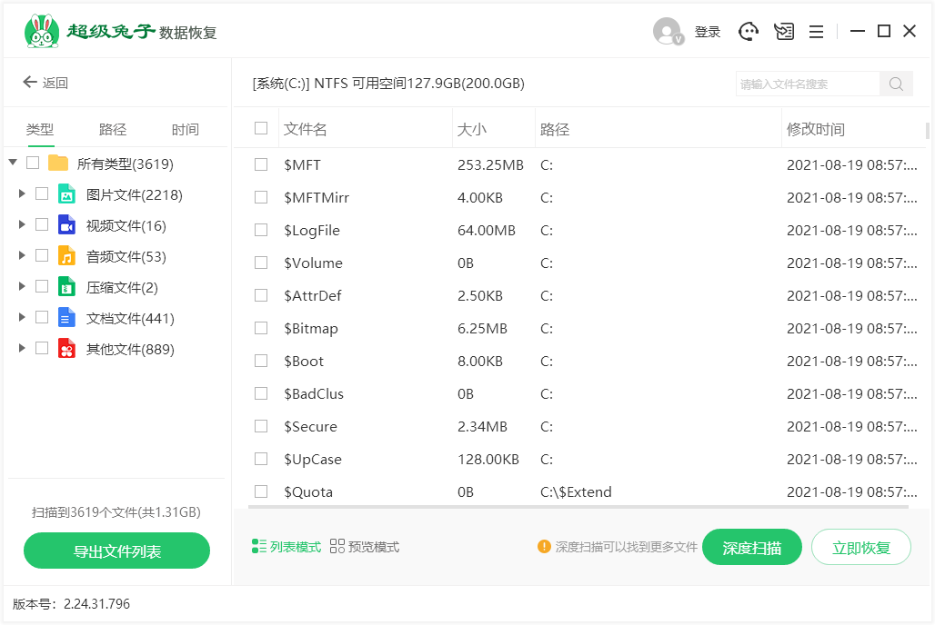935x625 pixels.
Task: Click the filename search input field
Action: point(805,83)
